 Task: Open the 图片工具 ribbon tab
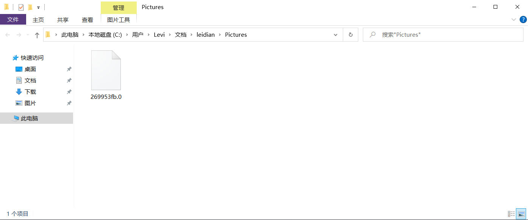click(119, 20)
